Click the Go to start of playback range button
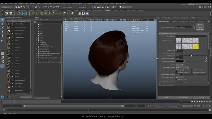Image resolution: width=212 pixels, height=119 pixels. pos(192,102)
